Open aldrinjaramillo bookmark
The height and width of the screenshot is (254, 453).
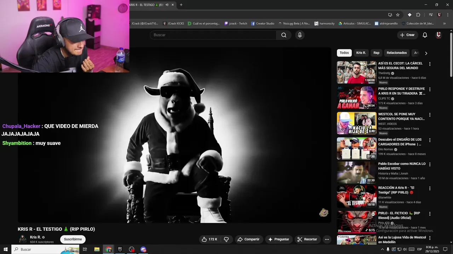coord(386,24)
